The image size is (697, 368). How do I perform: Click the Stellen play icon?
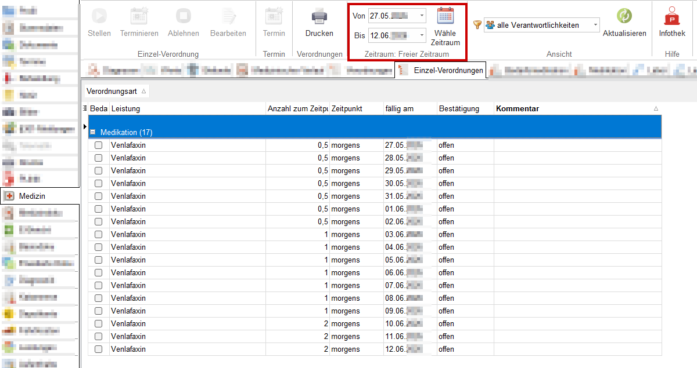99,16
